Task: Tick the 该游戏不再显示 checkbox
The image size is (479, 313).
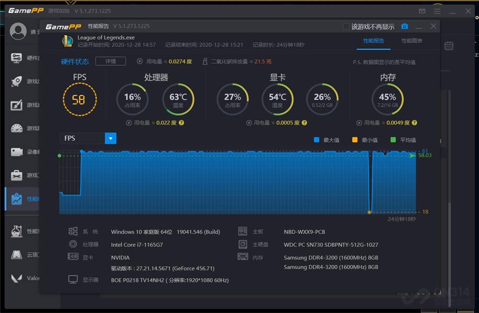Action: point(346,27)
